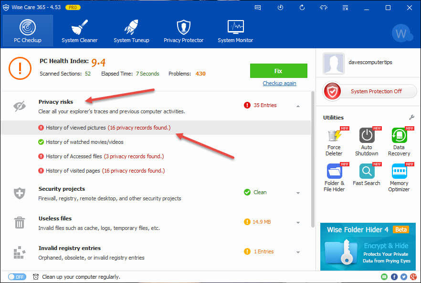Expand the Useless files section
Viewport: 421px width, 283px height.
pos(298,222)
